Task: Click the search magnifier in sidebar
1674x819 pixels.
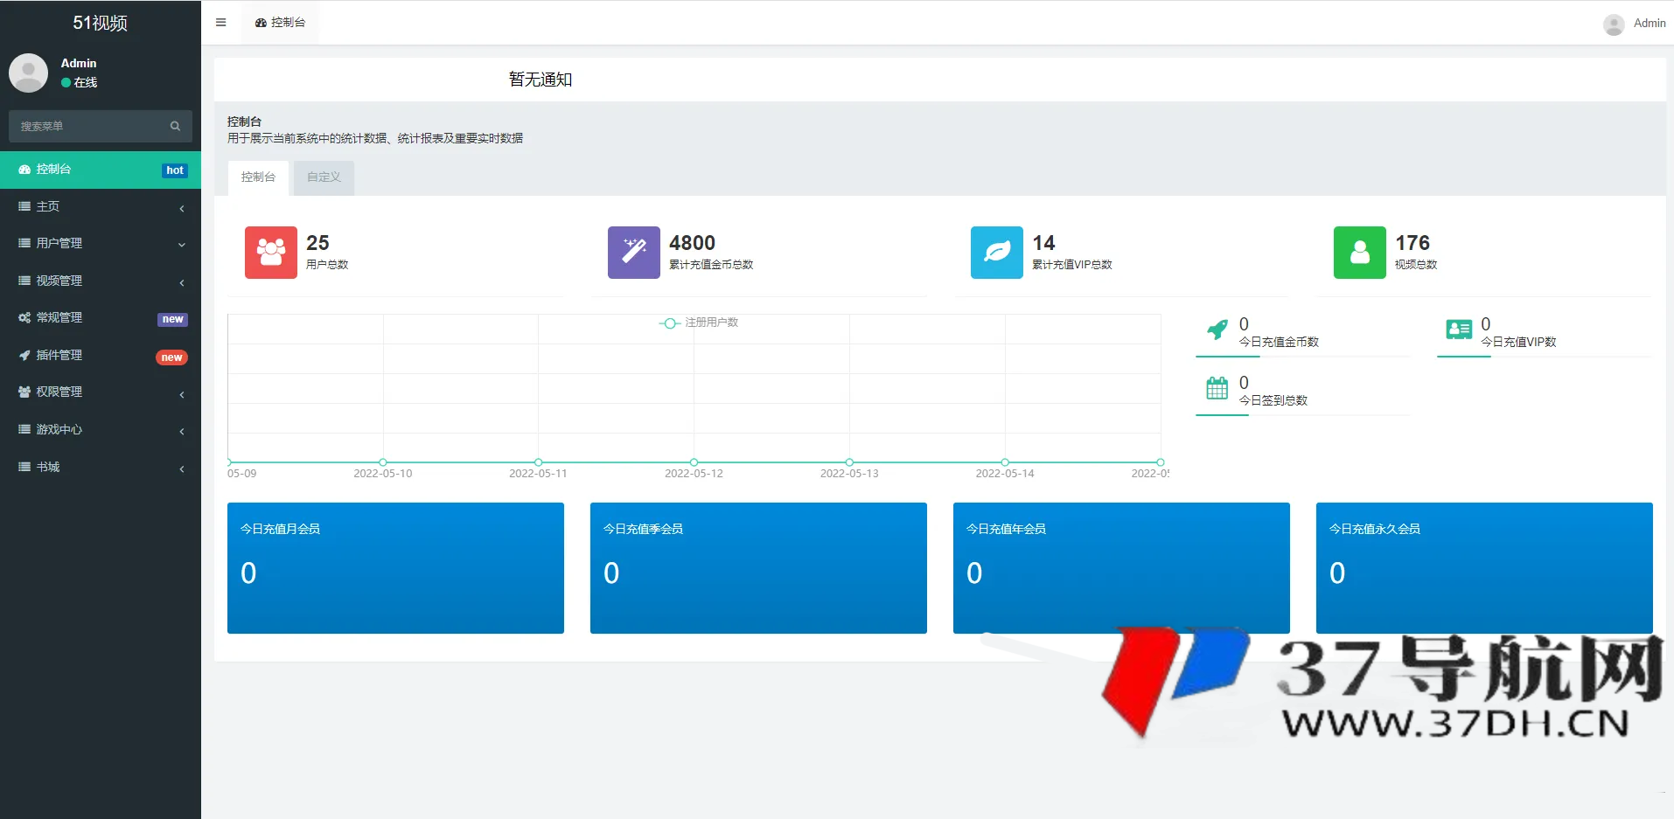Action: (x=175, y=126)
